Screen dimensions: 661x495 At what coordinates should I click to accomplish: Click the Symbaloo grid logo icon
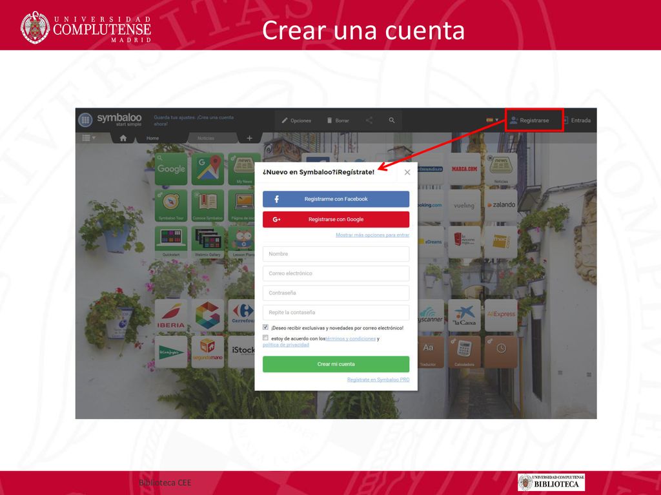click(x=85, y=120)
